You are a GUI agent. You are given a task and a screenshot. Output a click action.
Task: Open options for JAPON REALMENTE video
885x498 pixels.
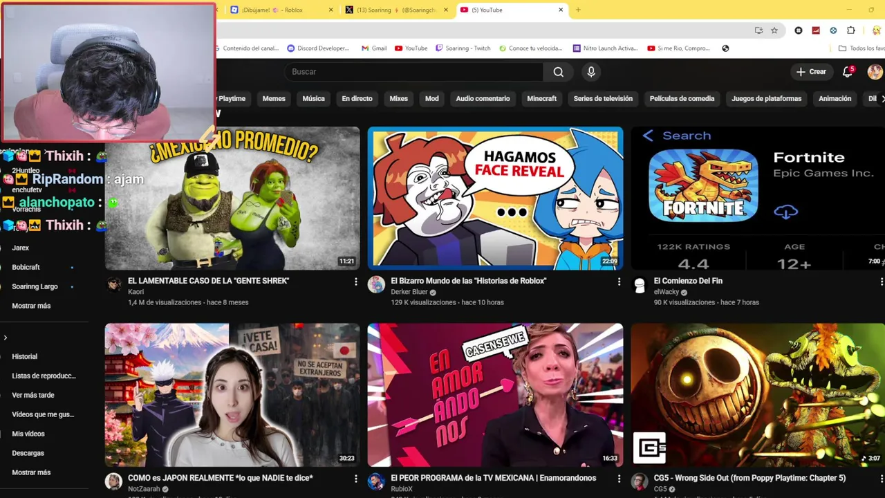pos(356,479)
